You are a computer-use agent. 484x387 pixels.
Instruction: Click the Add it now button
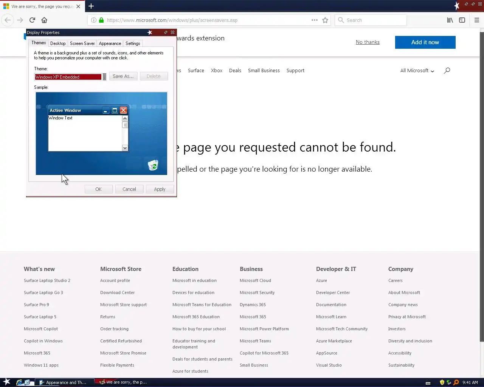(425, 42)
